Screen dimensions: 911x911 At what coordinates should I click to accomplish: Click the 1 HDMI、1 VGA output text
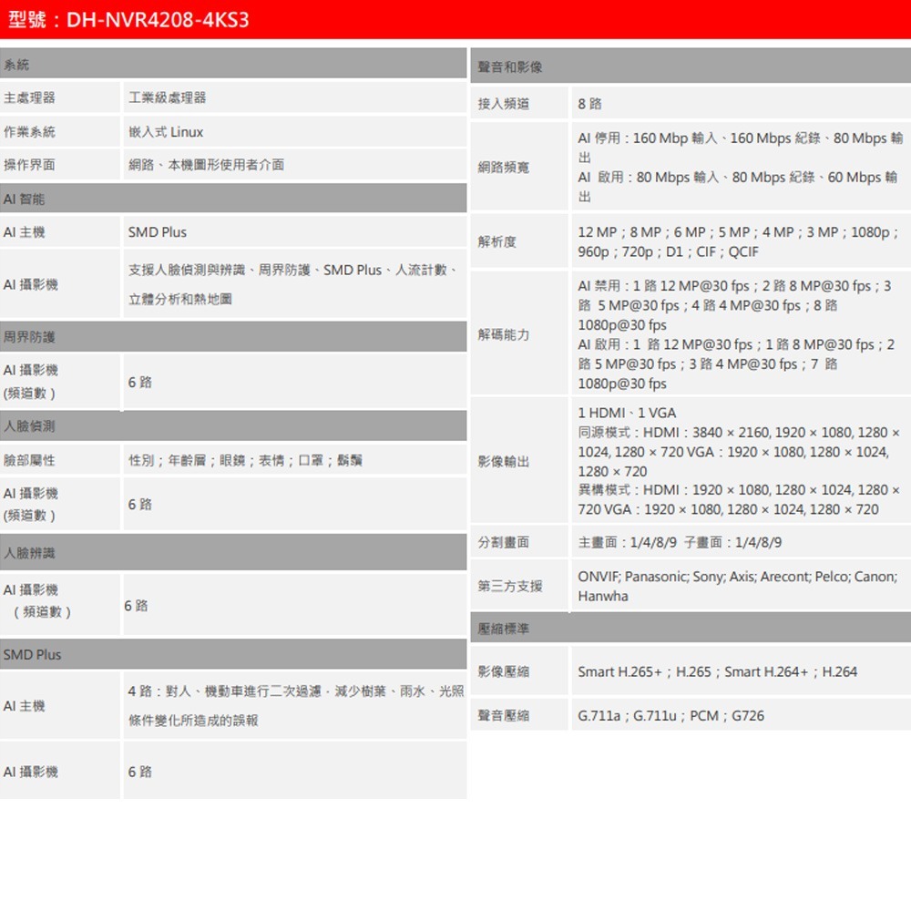[x=627, y=413]
